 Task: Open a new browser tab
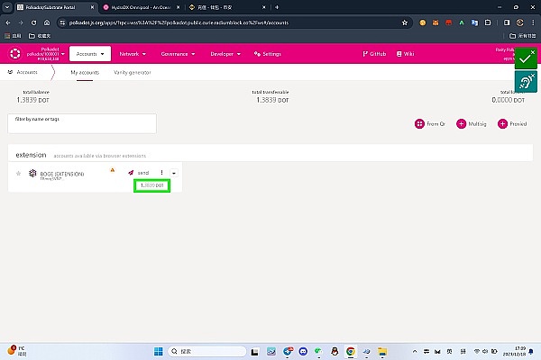click(x=277, y=7)
